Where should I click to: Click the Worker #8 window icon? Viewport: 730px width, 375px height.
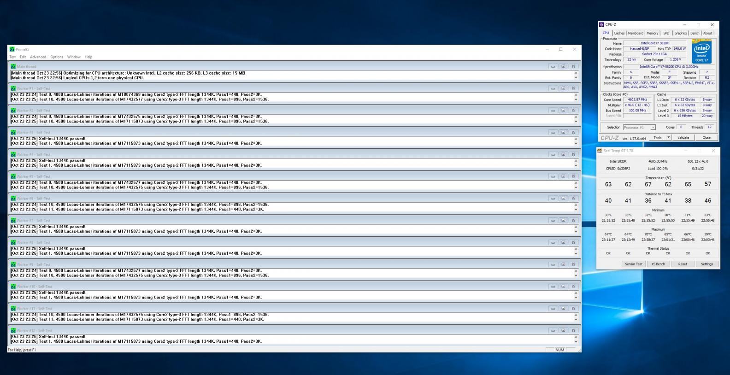click(x=13, y=242)
